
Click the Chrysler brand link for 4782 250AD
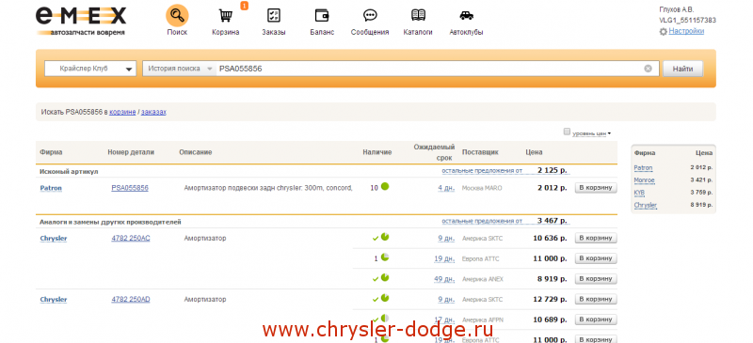point(54,300)
